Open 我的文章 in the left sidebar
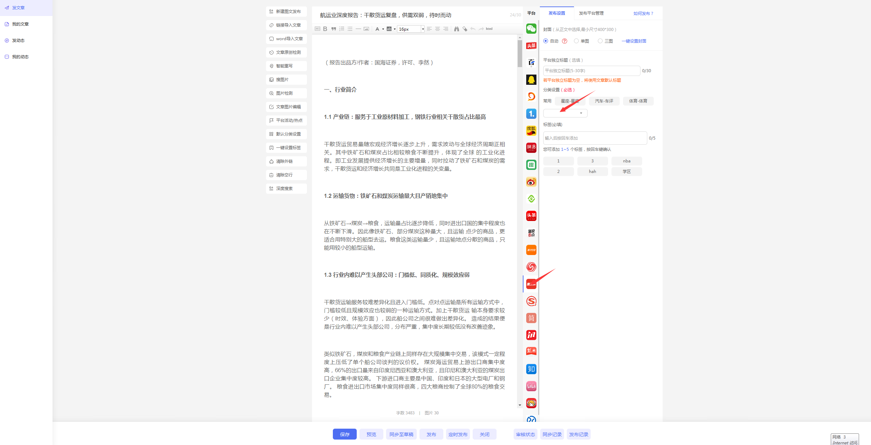The height and width of the screenshot is (445, 871). [20, 24]
